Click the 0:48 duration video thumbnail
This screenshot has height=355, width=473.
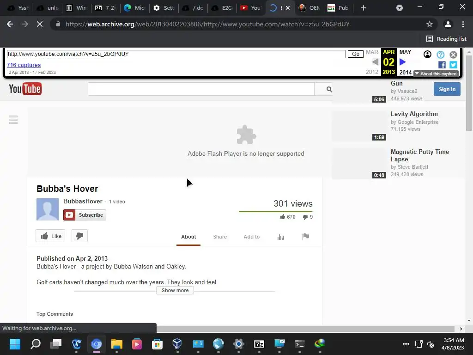[359, 164]
